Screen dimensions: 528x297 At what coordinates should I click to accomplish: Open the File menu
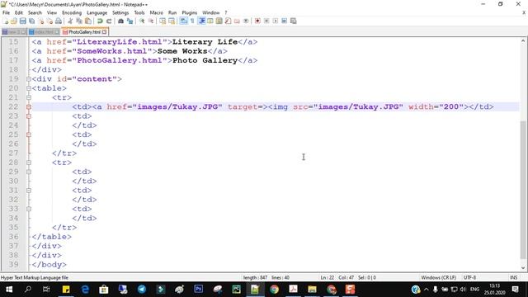coord(6,12)
